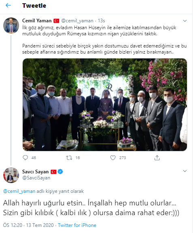Click the retweet icon with 16 retweets
The width and height of the screenshot is (193, 233).
pyautogui.click(x=69, y=157)
